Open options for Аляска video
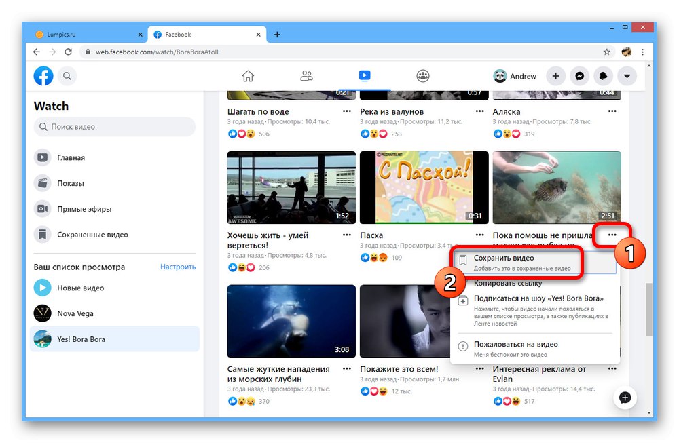 pos(612,111)
